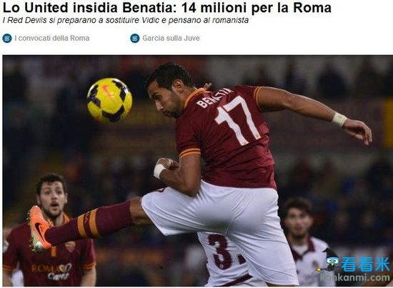The height and width of the screenshot is (288, 393).
Task: Open the "I convocati della Roma" link
Action: [52, 38]
